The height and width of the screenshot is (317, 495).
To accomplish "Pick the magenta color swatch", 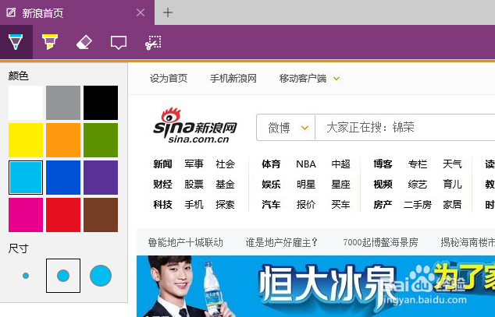I will tap(26, 215).
